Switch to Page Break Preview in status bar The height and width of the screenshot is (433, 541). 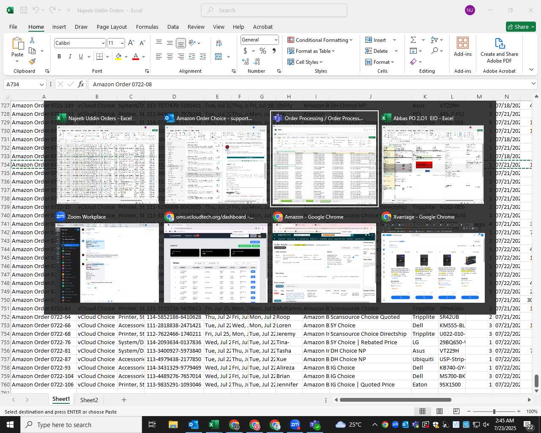(x=456, y=411)
